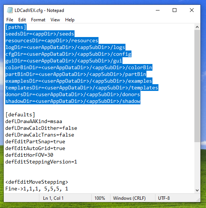The height and width of the screenshot is (208, 206).
Task: Click the UTF-8 encoding status indicator
Action: point(164,198)
